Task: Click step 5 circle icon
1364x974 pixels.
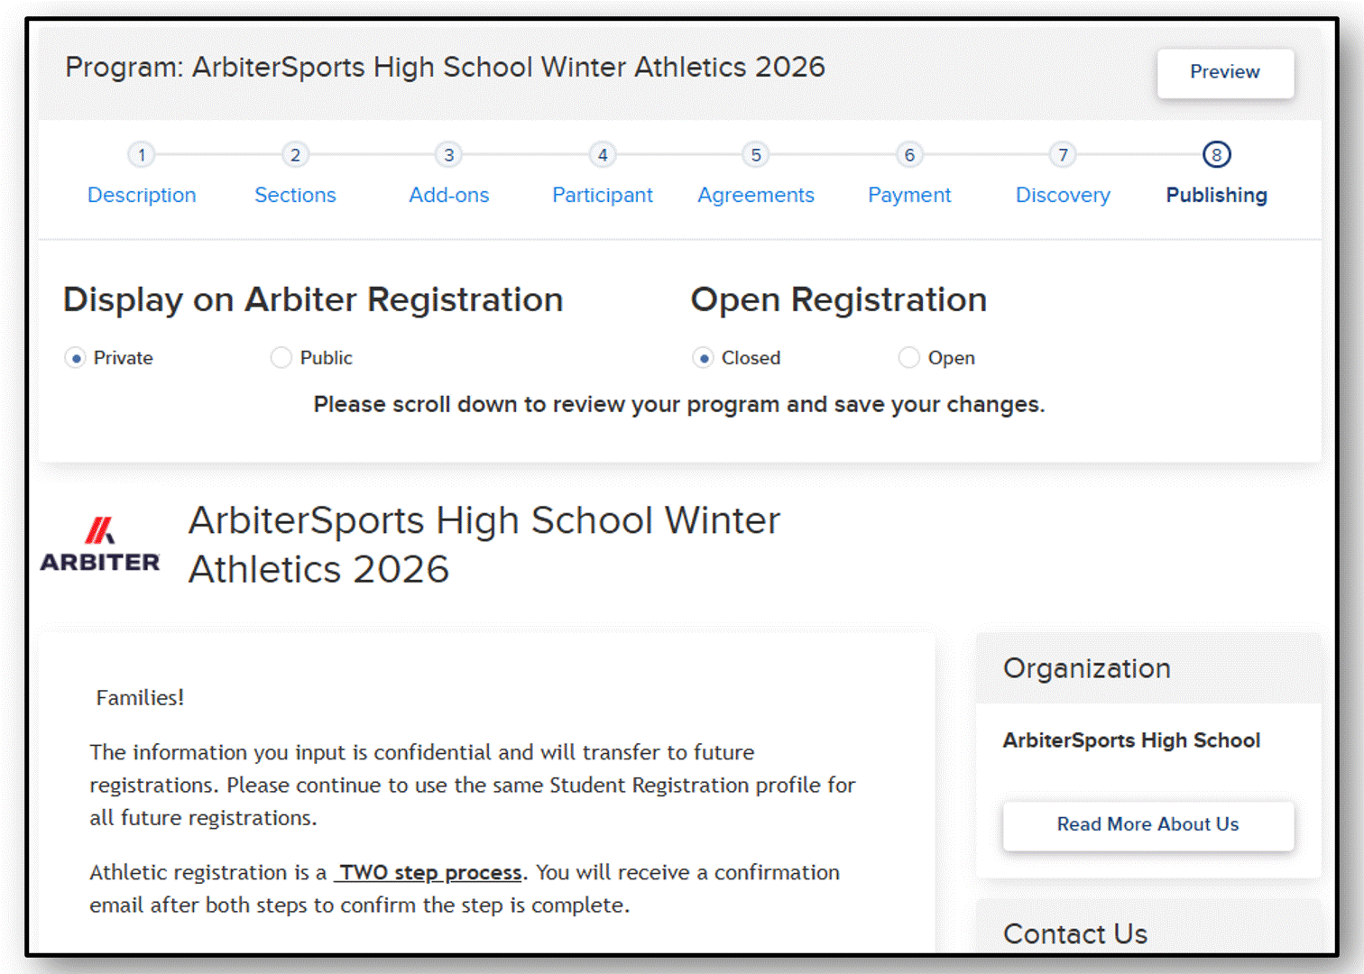Action: click(756, 155)
